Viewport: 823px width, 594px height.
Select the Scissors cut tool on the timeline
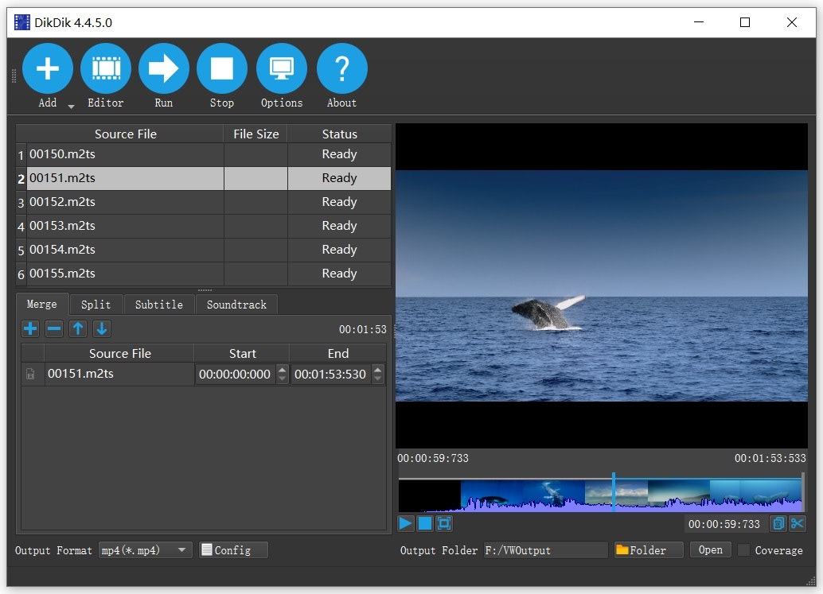coord(798,523)
